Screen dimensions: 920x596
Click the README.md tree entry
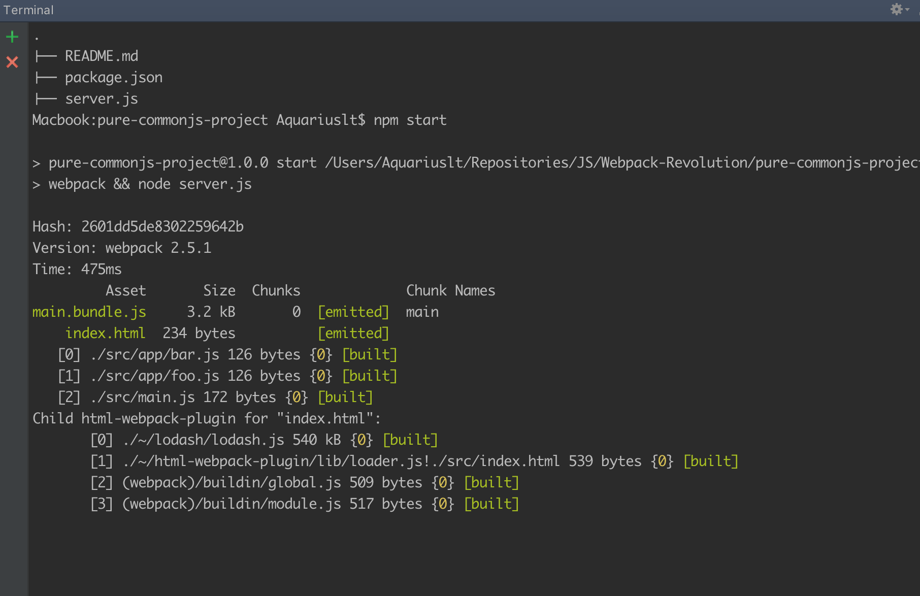coord(102,56)
